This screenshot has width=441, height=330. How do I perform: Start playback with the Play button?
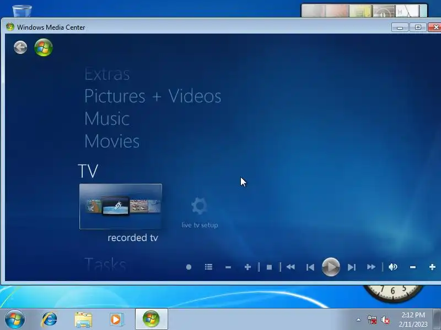(x=331, y=267)
